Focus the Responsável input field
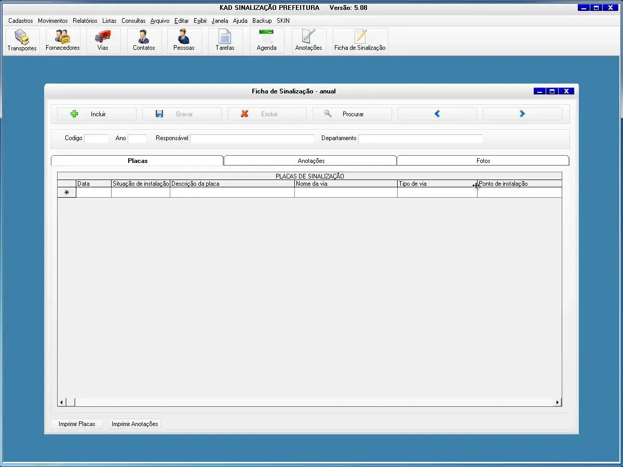This screenshot has height=467, width=623. [252, 139]
